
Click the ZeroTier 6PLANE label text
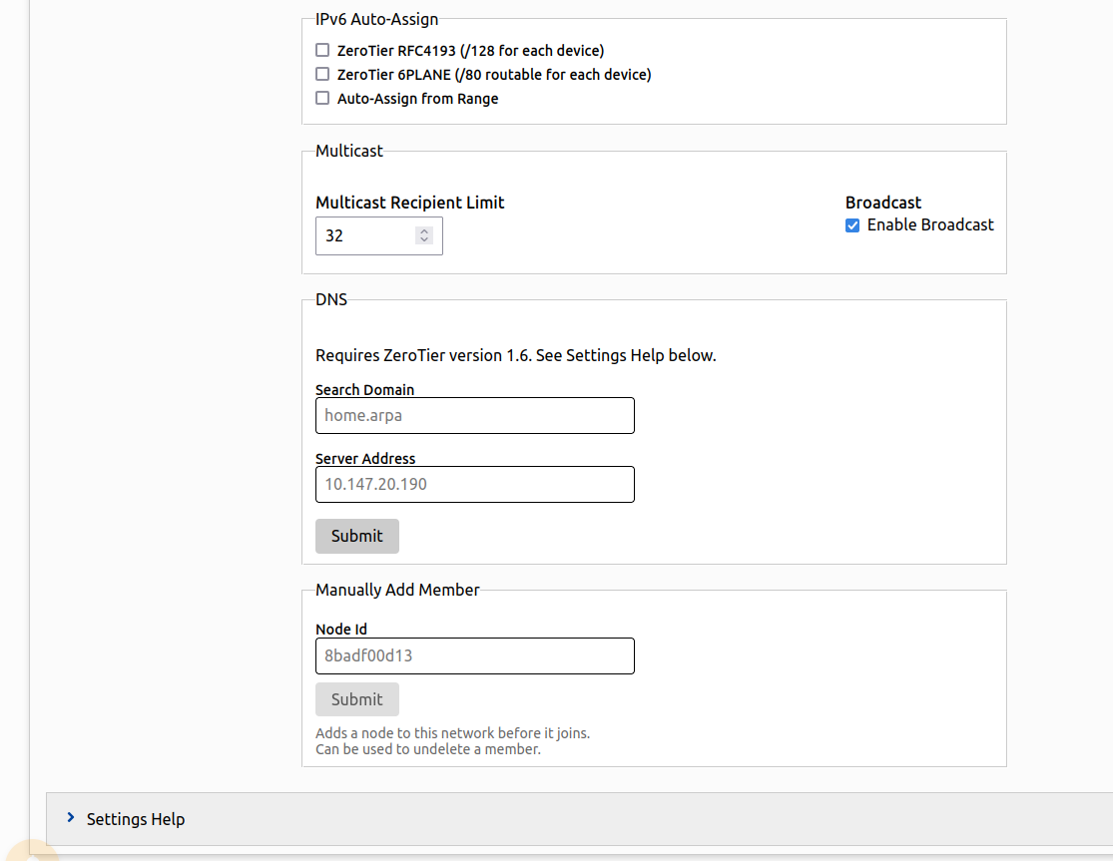pos(494,75)
